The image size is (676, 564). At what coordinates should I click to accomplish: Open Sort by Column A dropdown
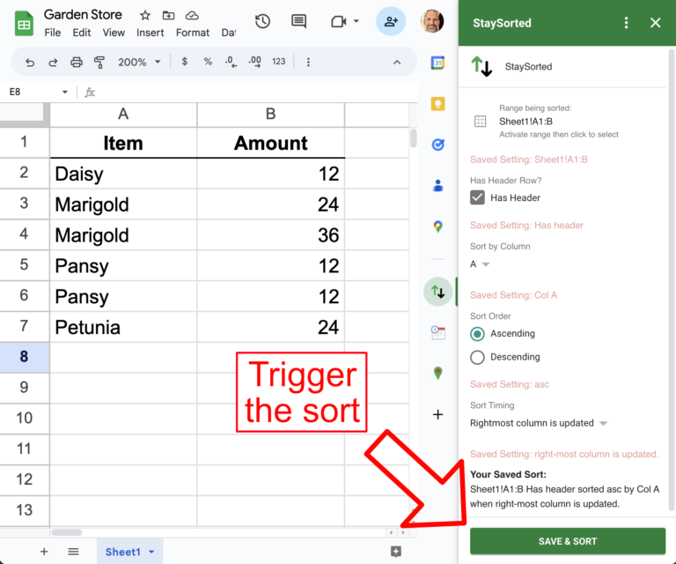pyautogui.click(x=480, y=264)
